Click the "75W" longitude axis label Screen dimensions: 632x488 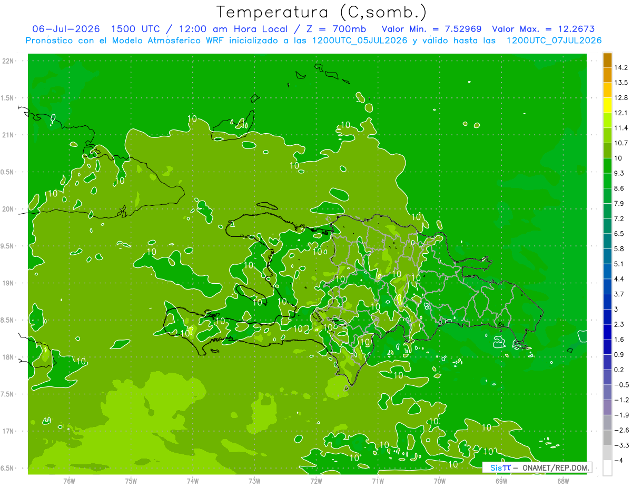coord(131,481)
